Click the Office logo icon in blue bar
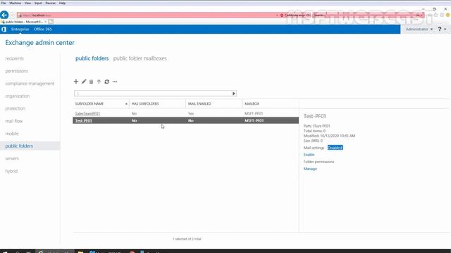 pyautogui.click(x=4, y=30)
